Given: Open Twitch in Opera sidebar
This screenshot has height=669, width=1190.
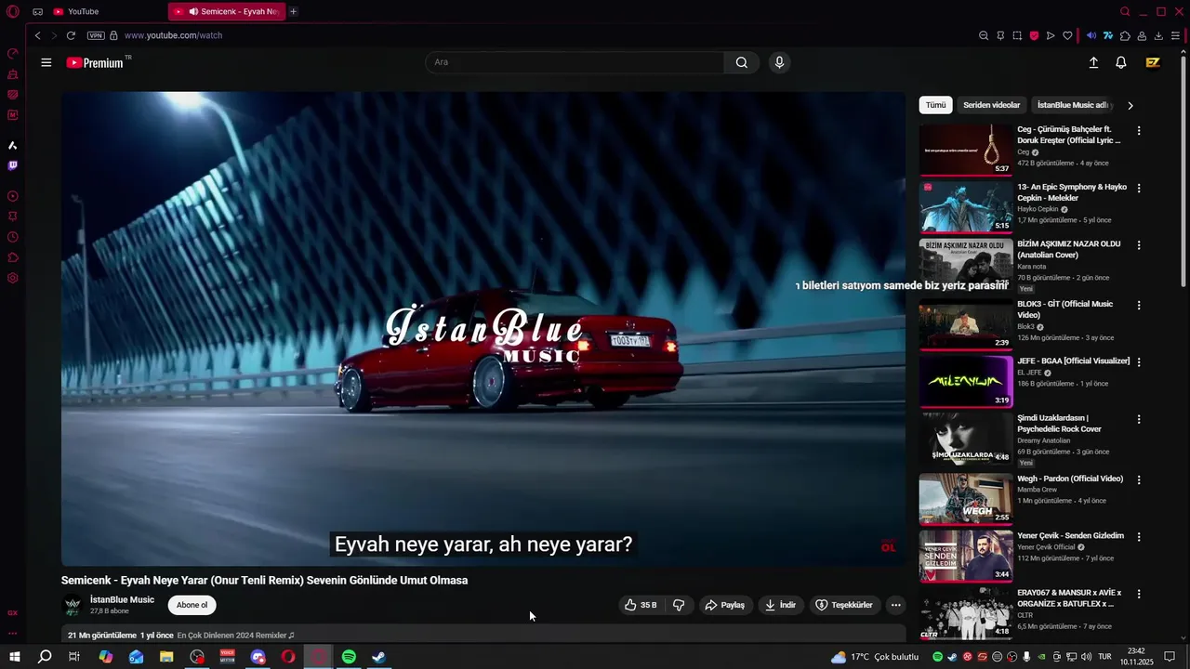Looking at the screenshot, I should (13, 165).
